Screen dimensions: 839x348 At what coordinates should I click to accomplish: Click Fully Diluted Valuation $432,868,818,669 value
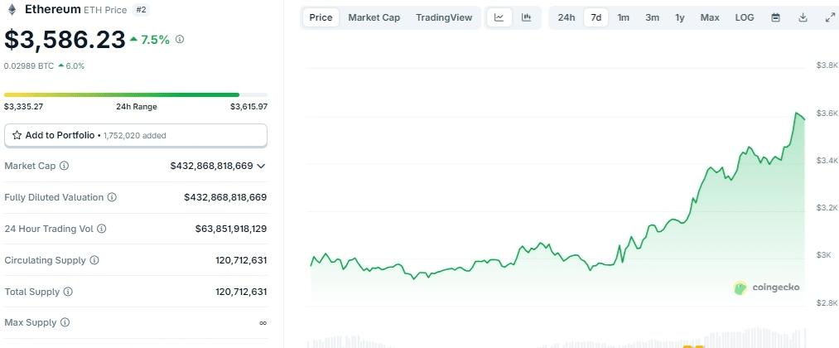[225, 197]
